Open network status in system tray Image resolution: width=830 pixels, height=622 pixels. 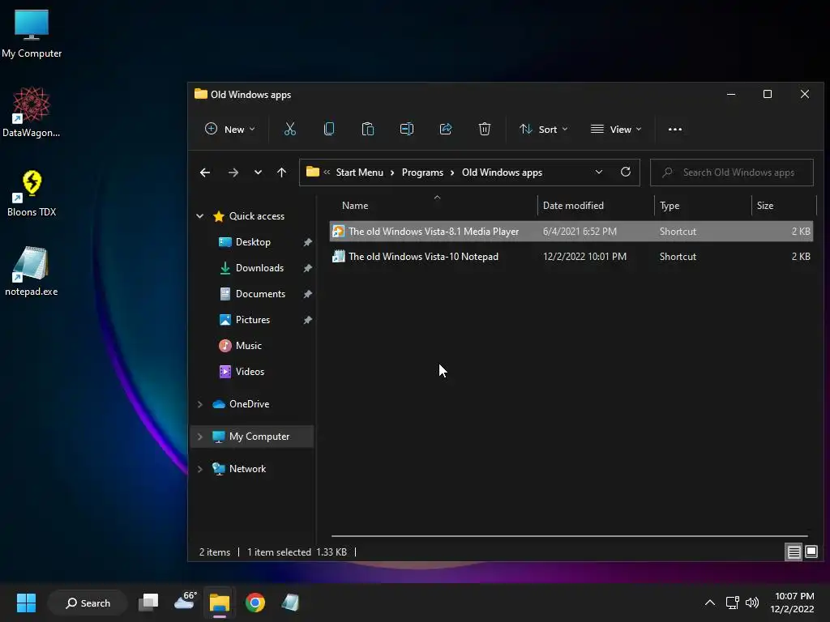pos(732,603)
